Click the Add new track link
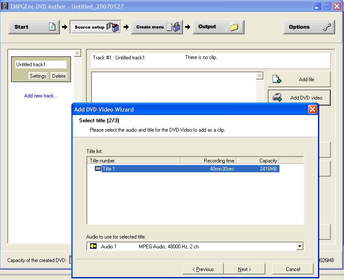344x280 pixels. tap(41, 96)
